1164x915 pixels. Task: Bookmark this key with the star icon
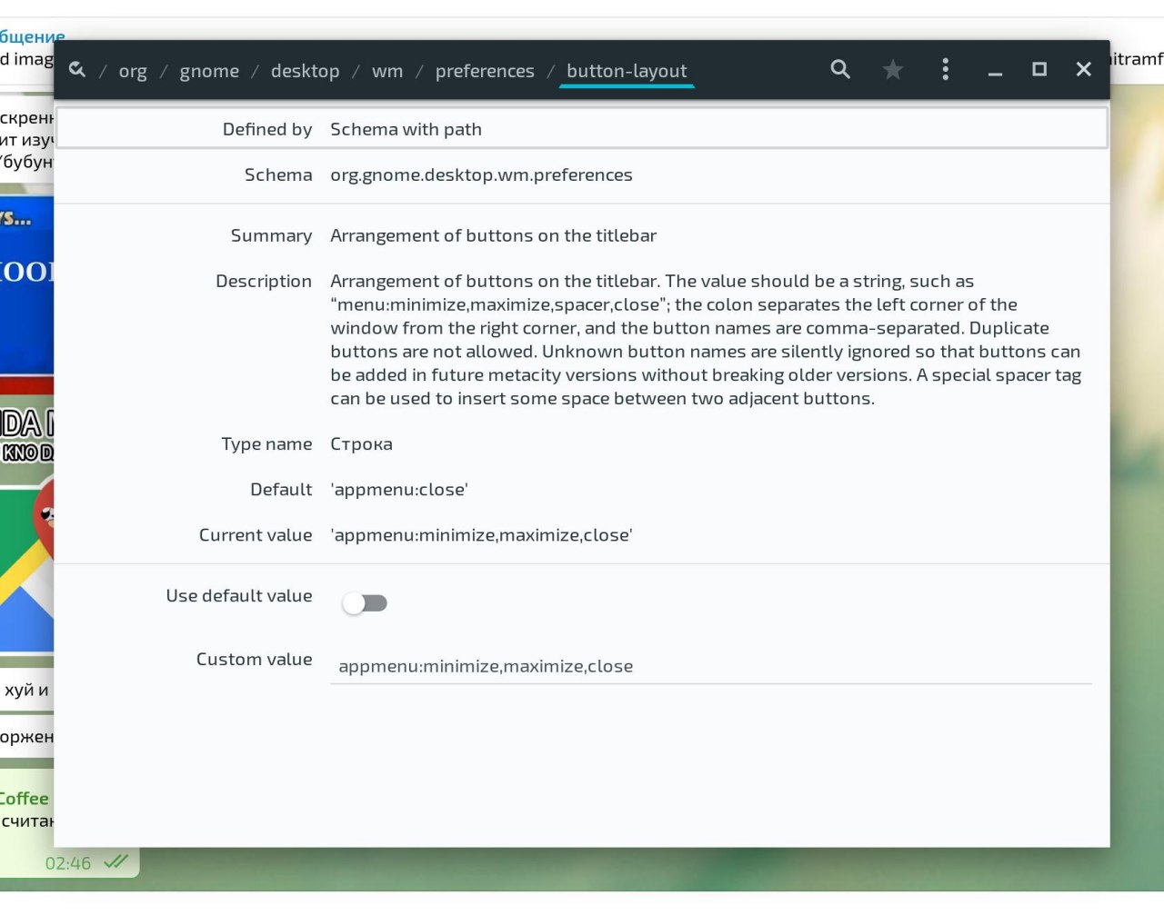point(893,69)
